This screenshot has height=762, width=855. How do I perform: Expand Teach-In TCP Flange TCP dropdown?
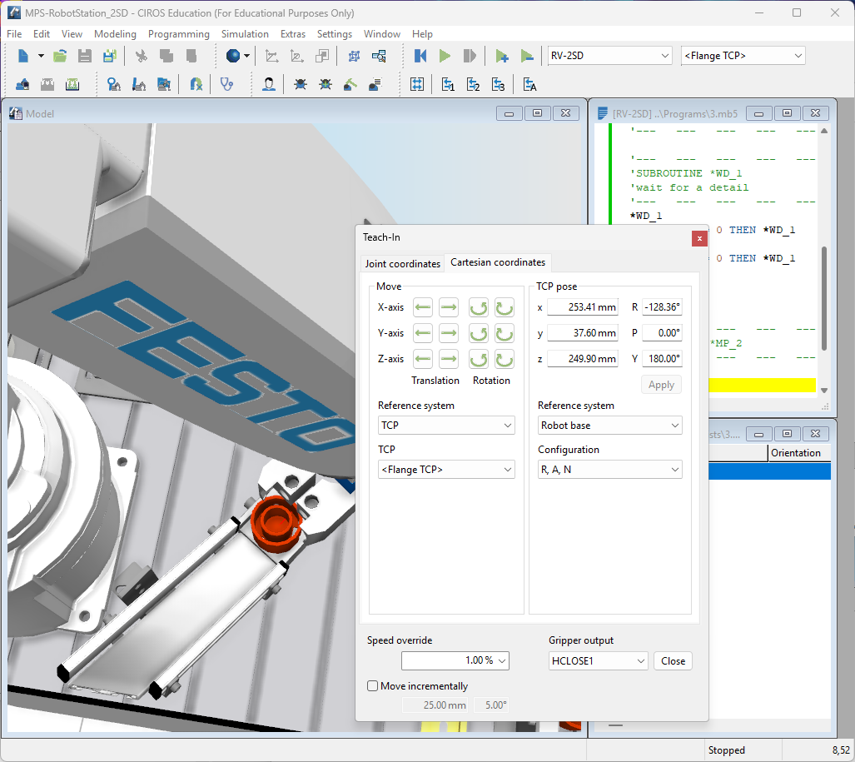[x=446, y=470]
